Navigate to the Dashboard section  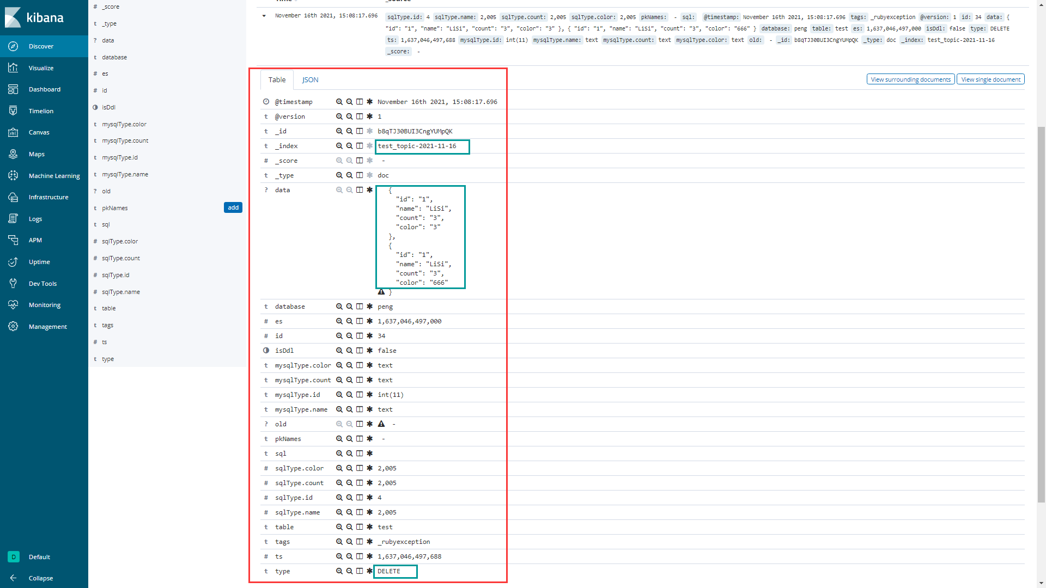coord(44,88)
